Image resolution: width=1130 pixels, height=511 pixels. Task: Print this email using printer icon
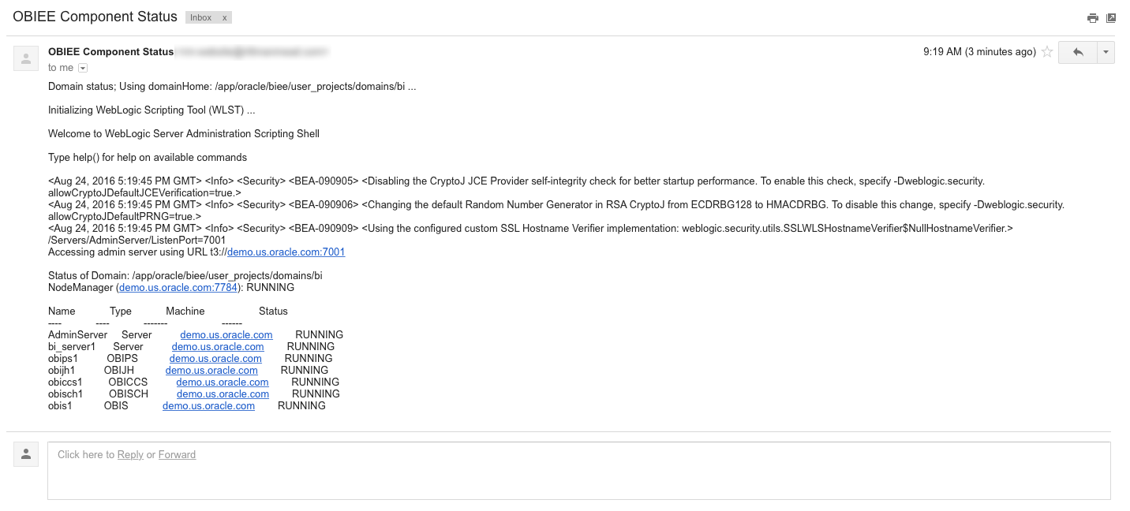[1092, 18]
